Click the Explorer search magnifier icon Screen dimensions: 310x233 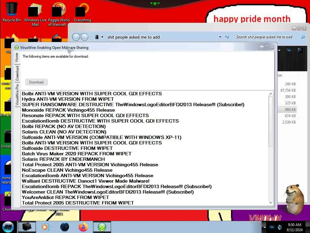[303, 37]
